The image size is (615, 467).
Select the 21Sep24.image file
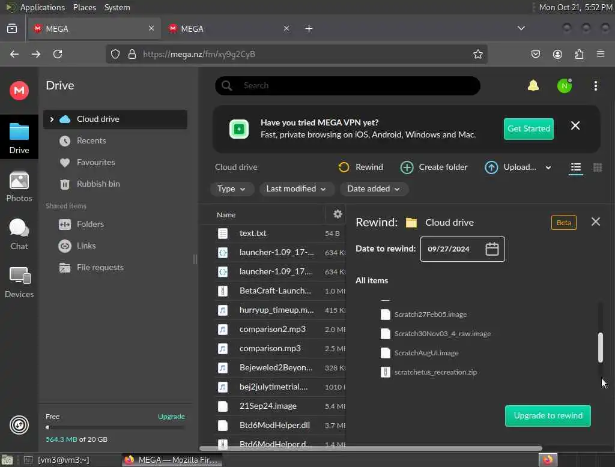(x=280, y=406)
